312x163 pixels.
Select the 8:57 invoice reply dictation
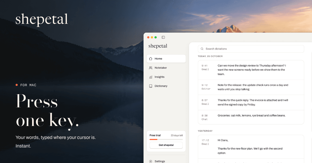coord(251,102)
